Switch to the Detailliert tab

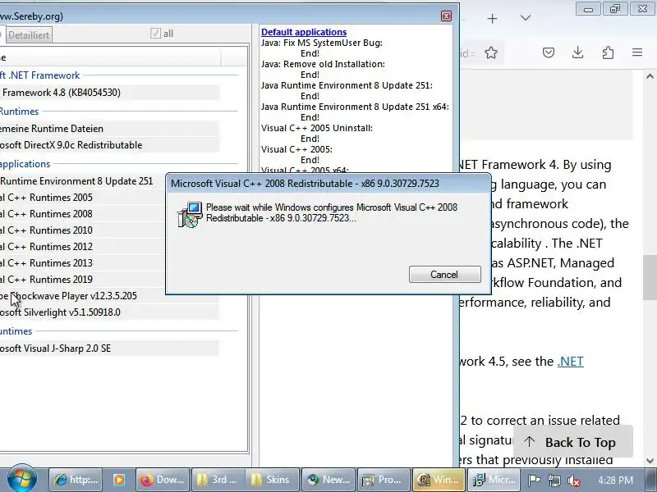[x=29, y=35]
